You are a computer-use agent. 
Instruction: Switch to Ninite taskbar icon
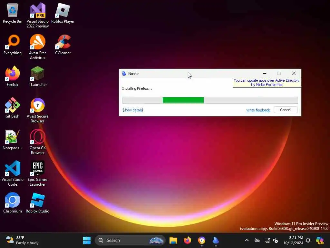pos(216,240)
